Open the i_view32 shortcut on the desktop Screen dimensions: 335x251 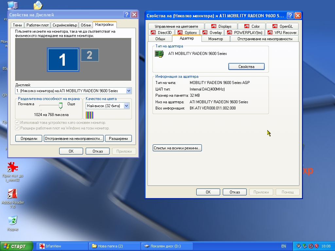pyautogui.click(x=13, y=172)
